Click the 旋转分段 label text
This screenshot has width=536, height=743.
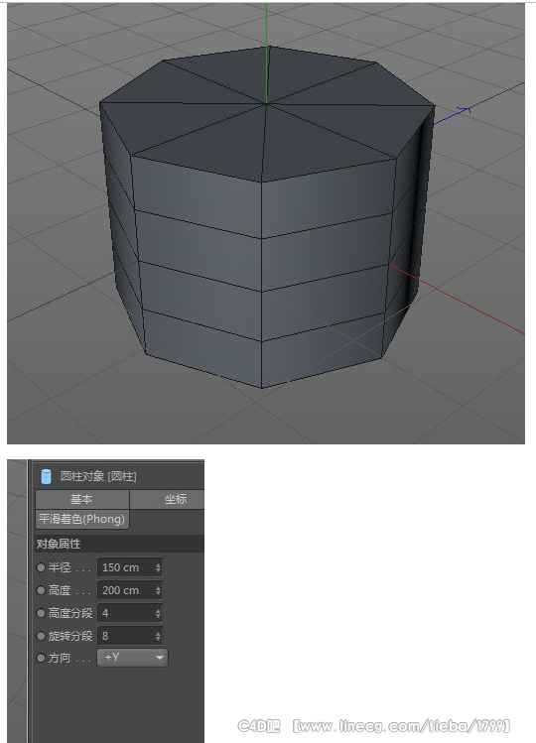coord(70,636)
